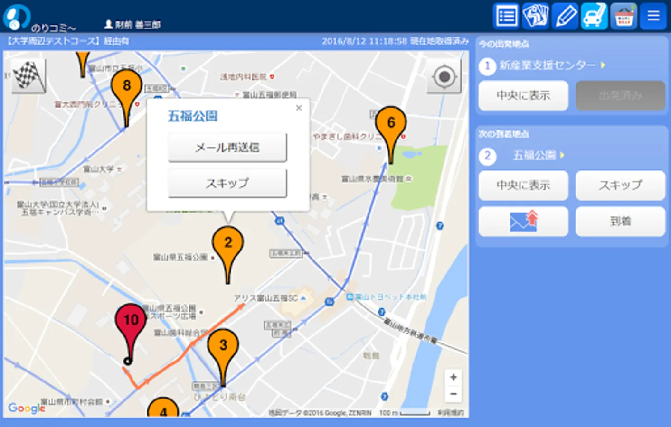Screen dimensions: 671x427
Task: Click the greyed 出発済み button
Action: tap(620, 95)
